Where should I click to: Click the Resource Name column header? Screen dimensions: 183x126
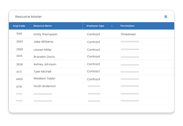click(x=43, y=26)
